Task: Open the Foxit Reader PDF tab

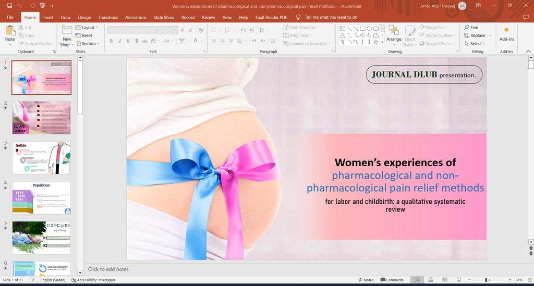Action: coord(271,17)
